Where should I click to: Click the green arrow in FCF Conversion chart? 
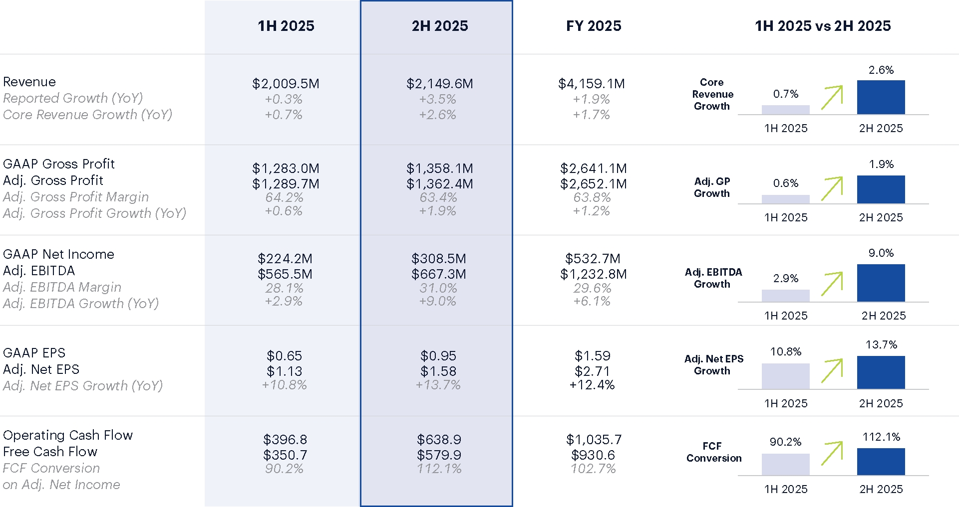coord(832,453)
